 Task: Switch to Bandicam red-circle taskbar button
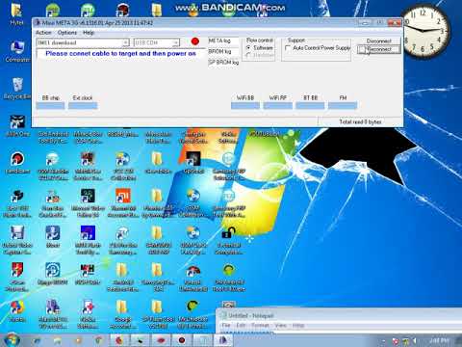point(182,340)
